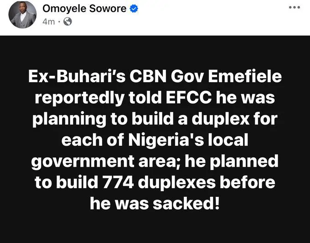Open the three-dot post options menu
Viewport: 310px width, 243px height.
pyautogui.click(x=295, y=9)
